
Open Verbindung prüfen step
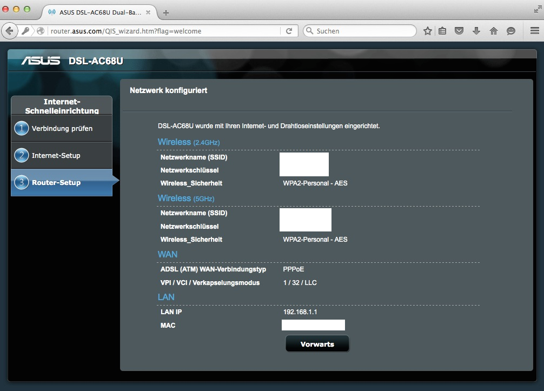pyautogui.click(x=62, y=128)
